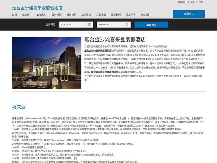Switch language to 中文
217x163 pixels.
click(201, 2)
